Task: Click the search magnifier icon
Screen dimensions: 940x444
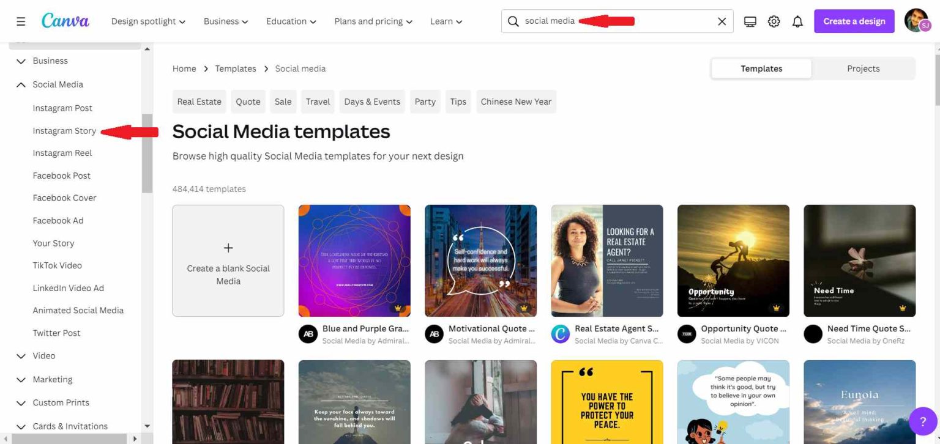Action: 513,21
